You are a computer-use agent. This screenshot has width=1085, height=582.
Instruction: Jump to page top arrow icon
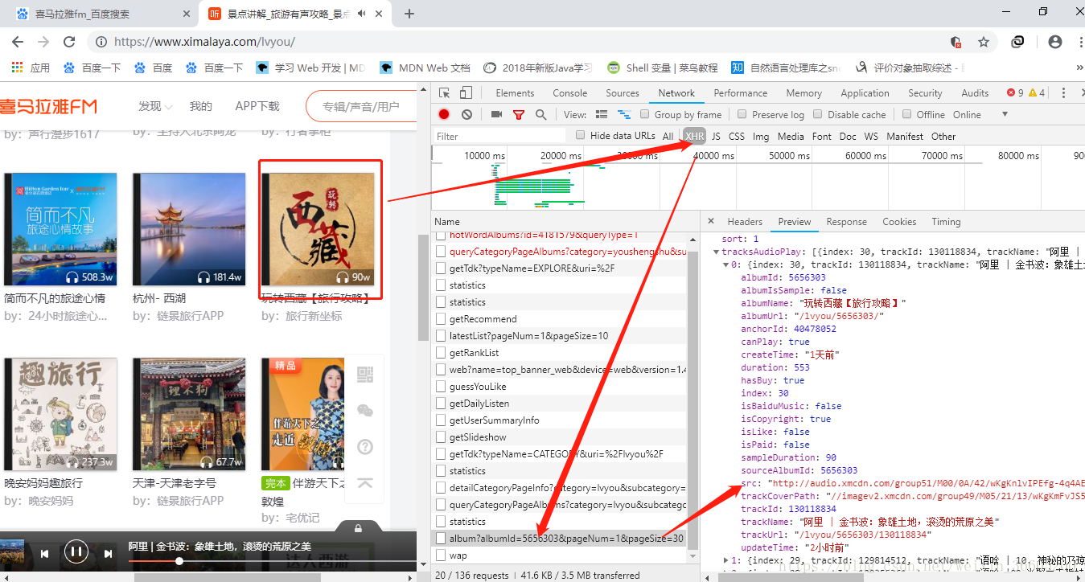(x=365, y=482)
